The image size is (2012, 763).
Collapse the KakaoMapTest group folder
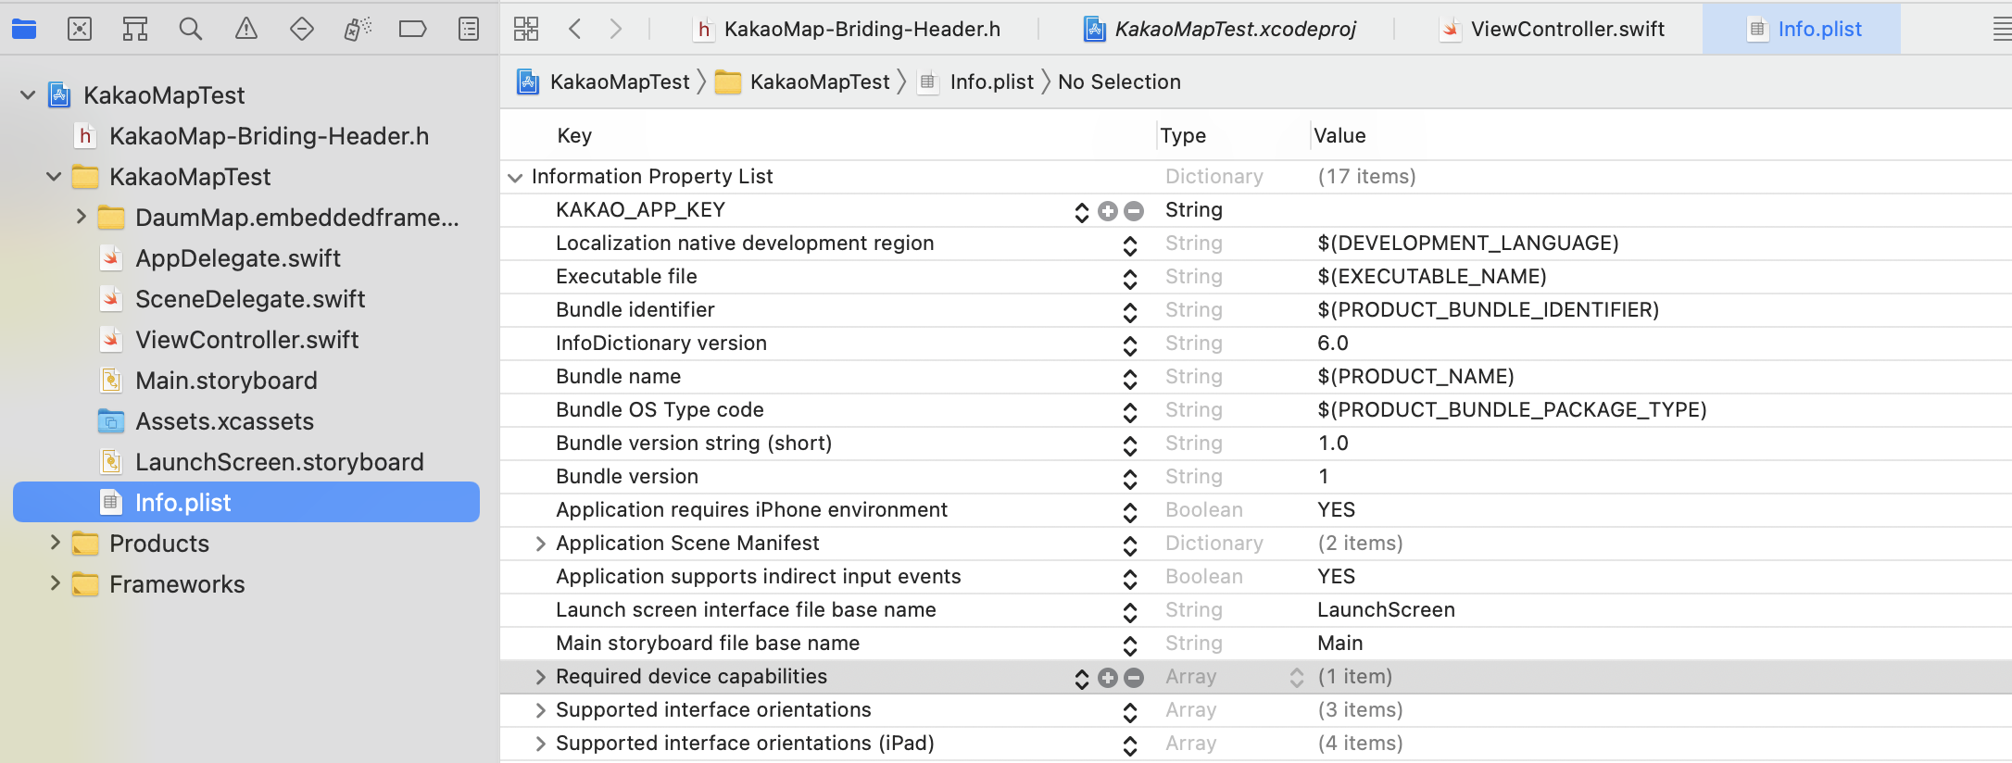click(x=54, y=177)
